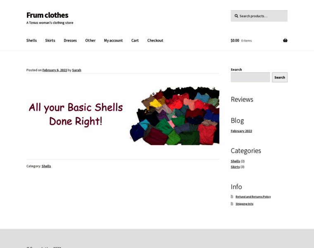Click the sidebar Search text box
314x248 pixels.
tap(250, 77)
